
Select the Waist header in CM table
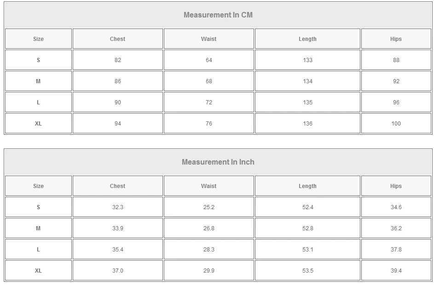pyautogui.click(x=208, y=39)
